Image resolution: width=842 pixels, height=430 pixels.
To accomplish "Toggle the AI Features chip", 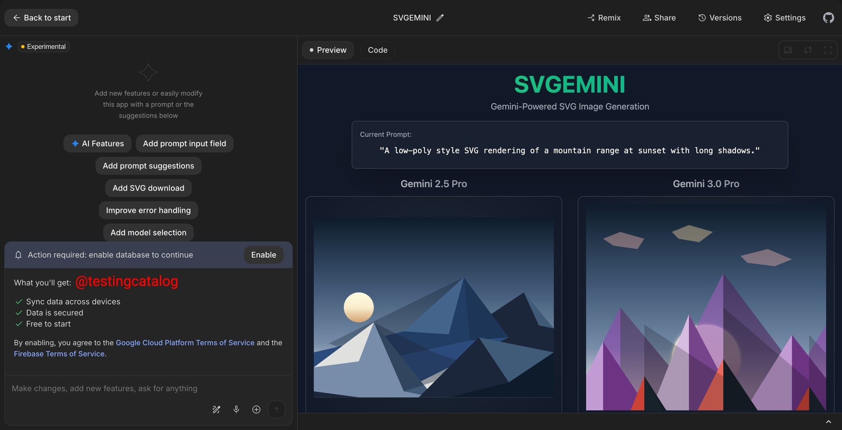I will 97,143.
